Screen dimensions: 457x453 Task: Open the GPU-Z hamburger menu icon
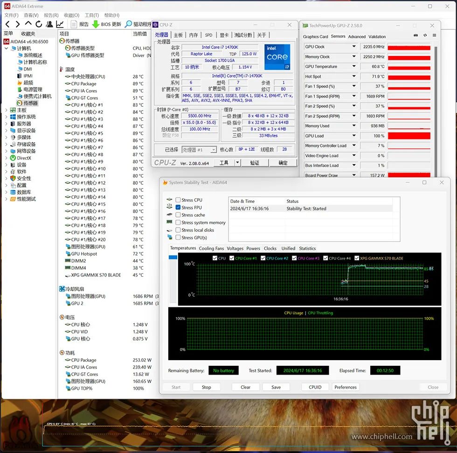click(434, 35)
